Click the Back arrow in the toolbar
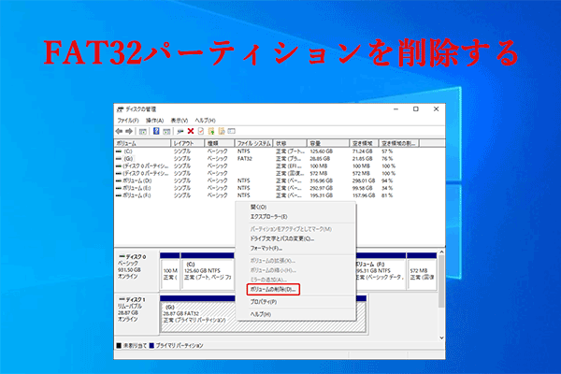The height and width of the screenshot is (374, 561). [119, 131]
